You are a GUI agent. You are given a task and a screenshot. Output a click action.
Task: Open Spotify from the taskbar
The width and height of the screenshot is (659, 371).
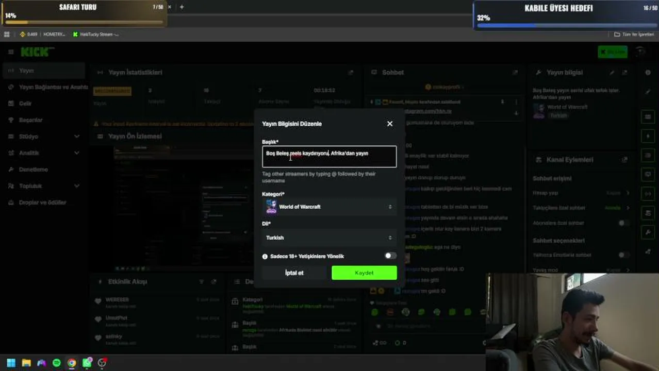coord(56,363)
